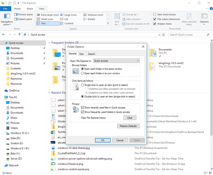The height and width of the screenshot is (175, 213).
Task: Open the Group by dropdown
Action: 130,14
